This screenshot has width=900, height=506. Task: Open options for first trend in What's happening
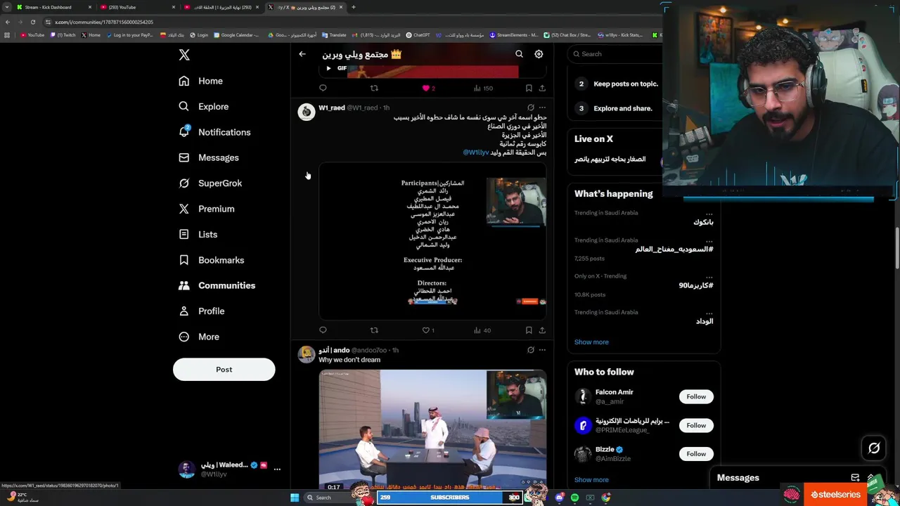(709, 213)
